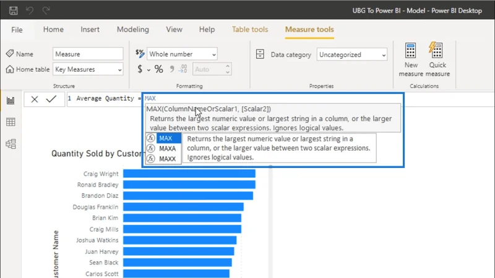495x278 pixels.
Task: Toggle thousands separator comma
Action: coord(172,69)
